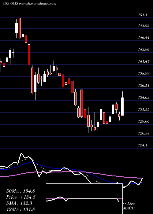Click the 129.06 price axis label

pyautogui.click(x=144, y=121)
